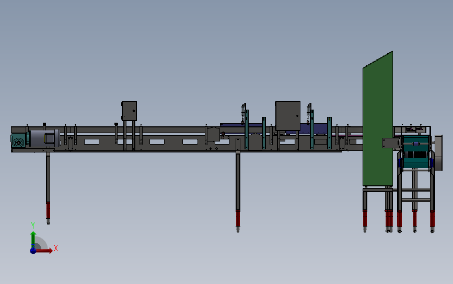Select the small gray control box above conveyor
The width and height of the screenshot is (453, 284).
point(129,111)
